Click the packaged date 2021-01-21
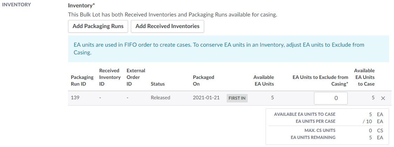This screenshot has width=394, height=147. tap(206, 98)
